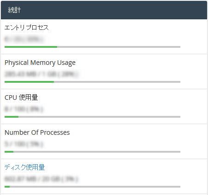Click gray remainder of ディスク使用量 bar
Image resolution: width=208 pixels, height=195 pixels.
point(95,187)
